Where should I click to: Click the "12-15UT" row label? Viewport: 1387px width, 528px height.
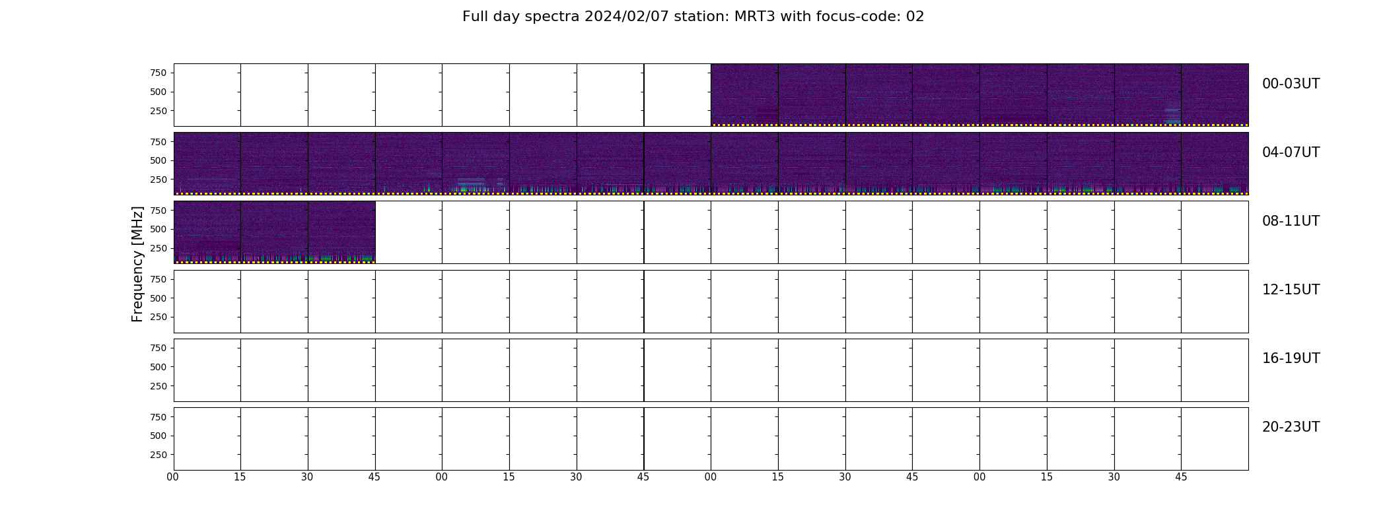tap(1291, 290)
